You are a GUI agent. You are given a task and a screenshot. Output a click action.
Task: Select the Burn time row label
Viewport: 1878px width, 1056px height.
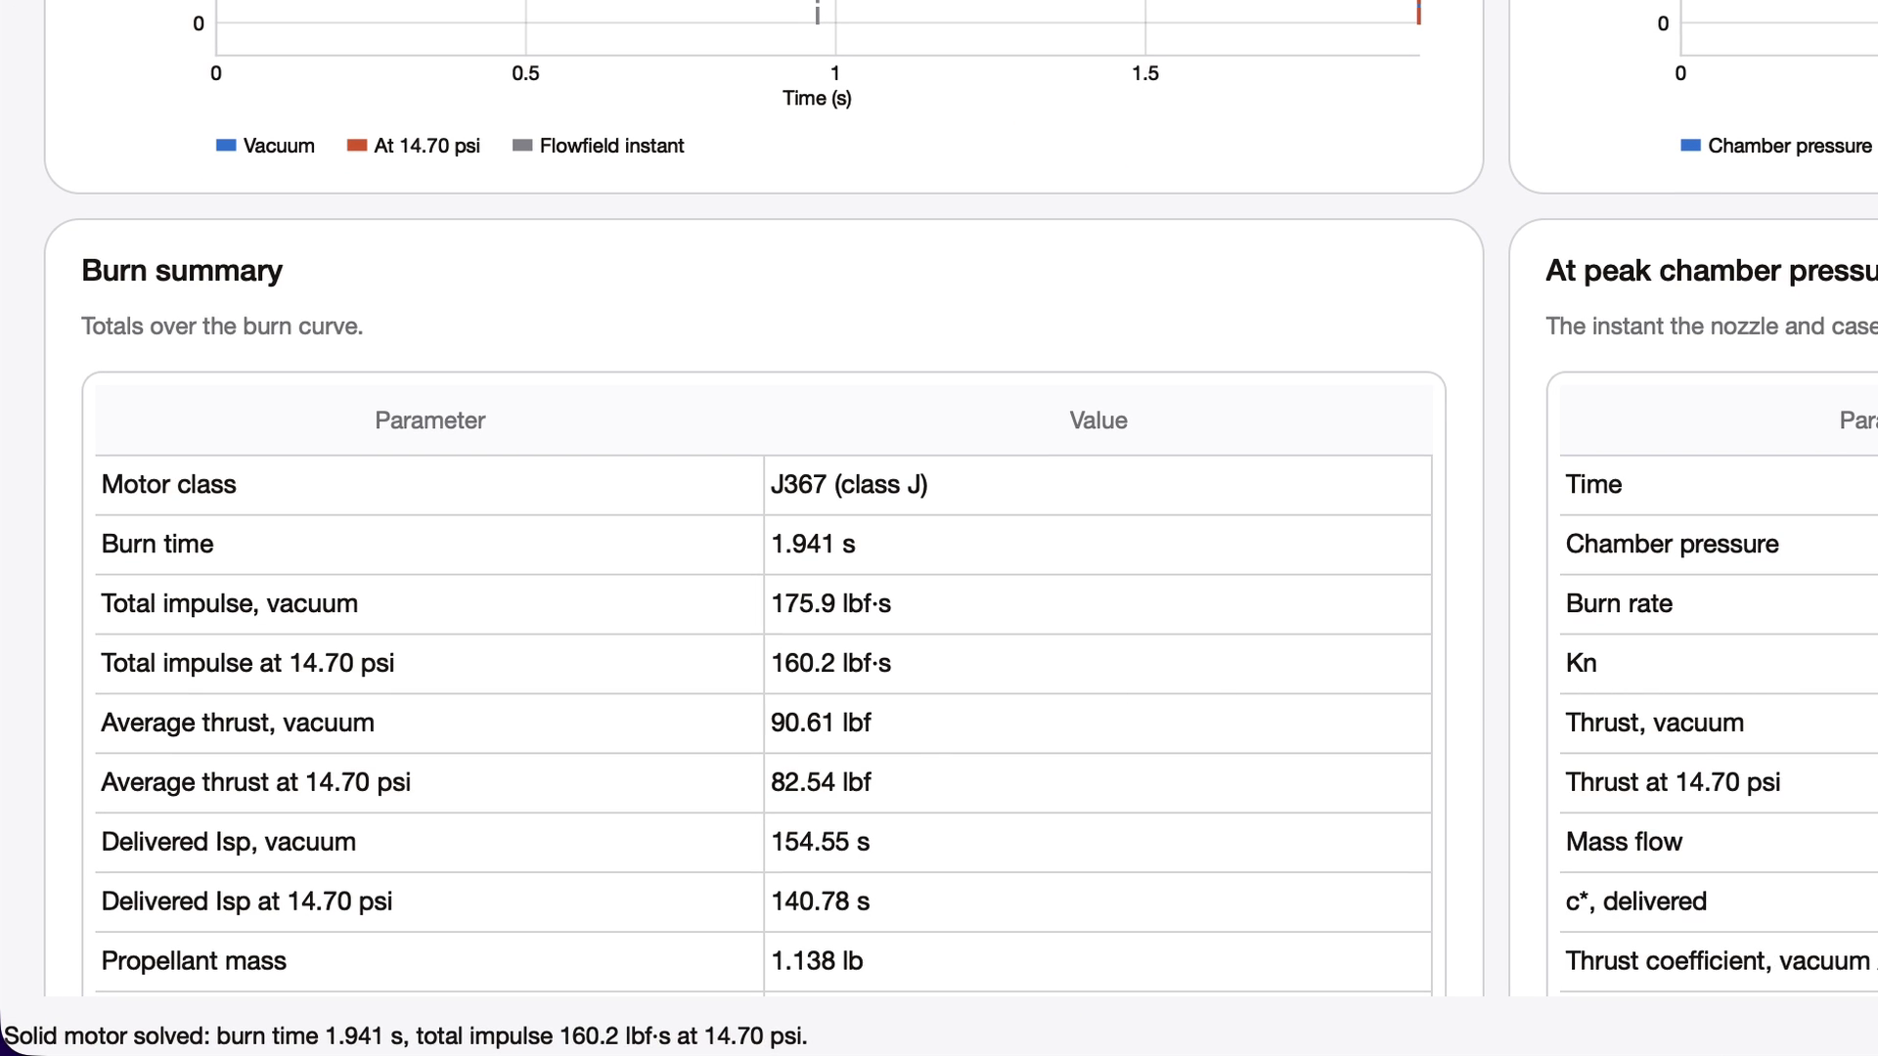tap(157, 545)
